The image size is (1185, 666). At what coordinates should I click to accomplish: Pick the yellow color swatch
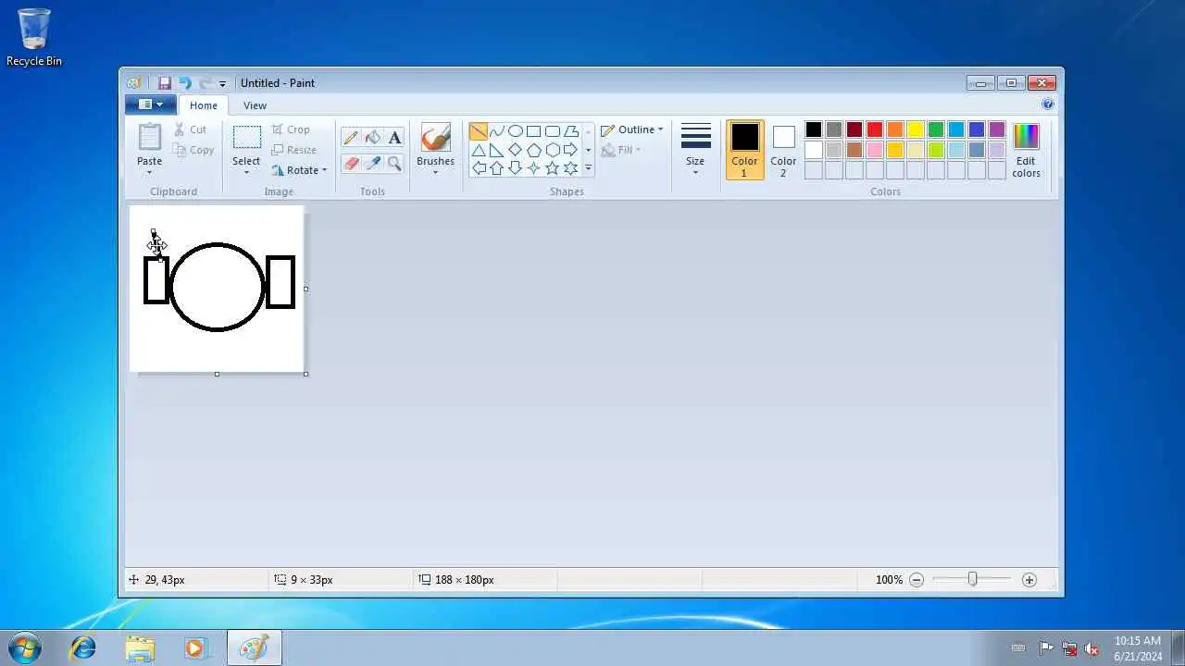coord(916,129)
